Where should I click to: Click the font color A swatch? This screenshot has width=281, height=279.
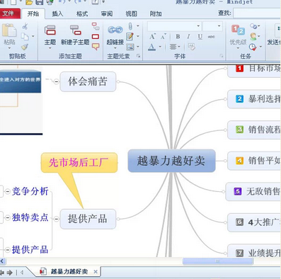pos(152,47)
